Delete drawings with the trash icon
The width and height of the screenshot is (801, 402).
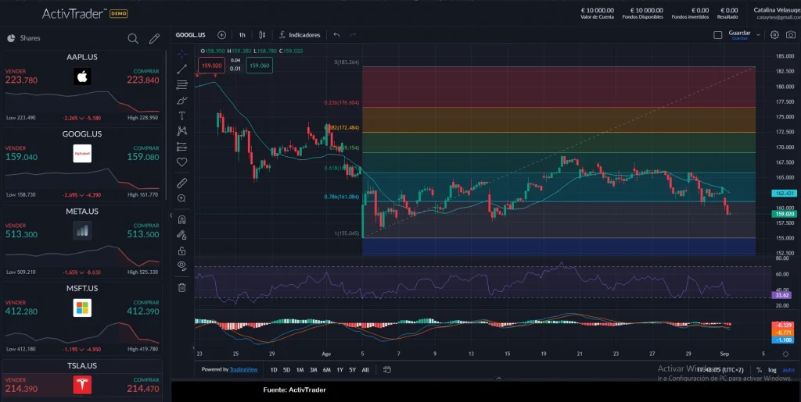(x=181, y=287)
